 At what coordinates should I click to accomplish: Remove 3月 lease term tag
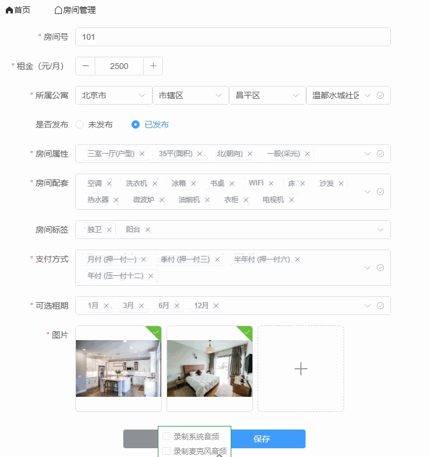click(141, 306)
